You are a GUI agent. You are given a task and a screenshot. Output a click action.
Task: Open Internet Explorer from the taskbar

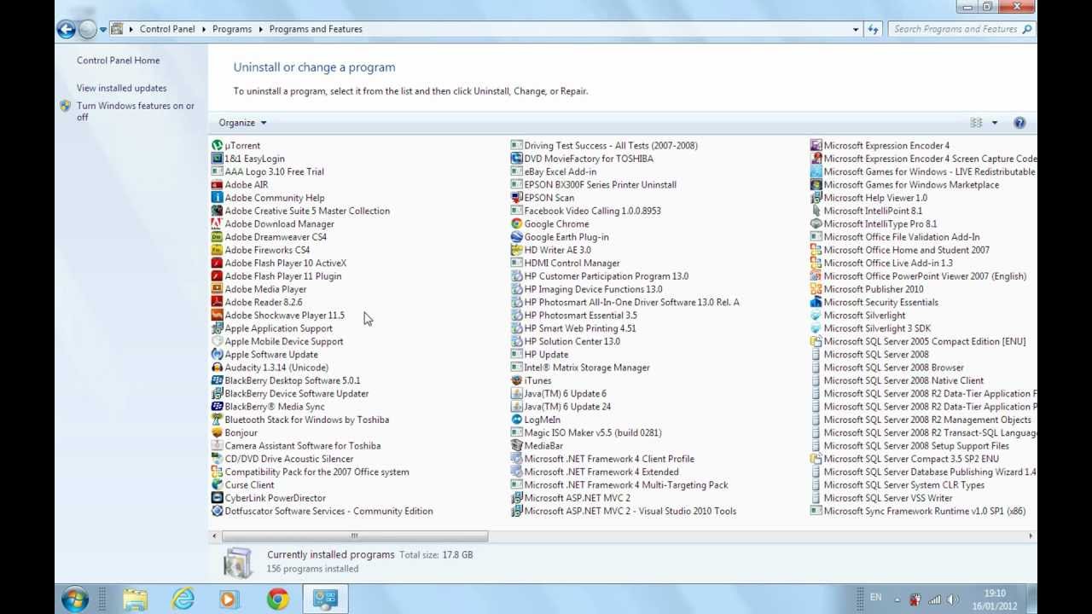183,599
